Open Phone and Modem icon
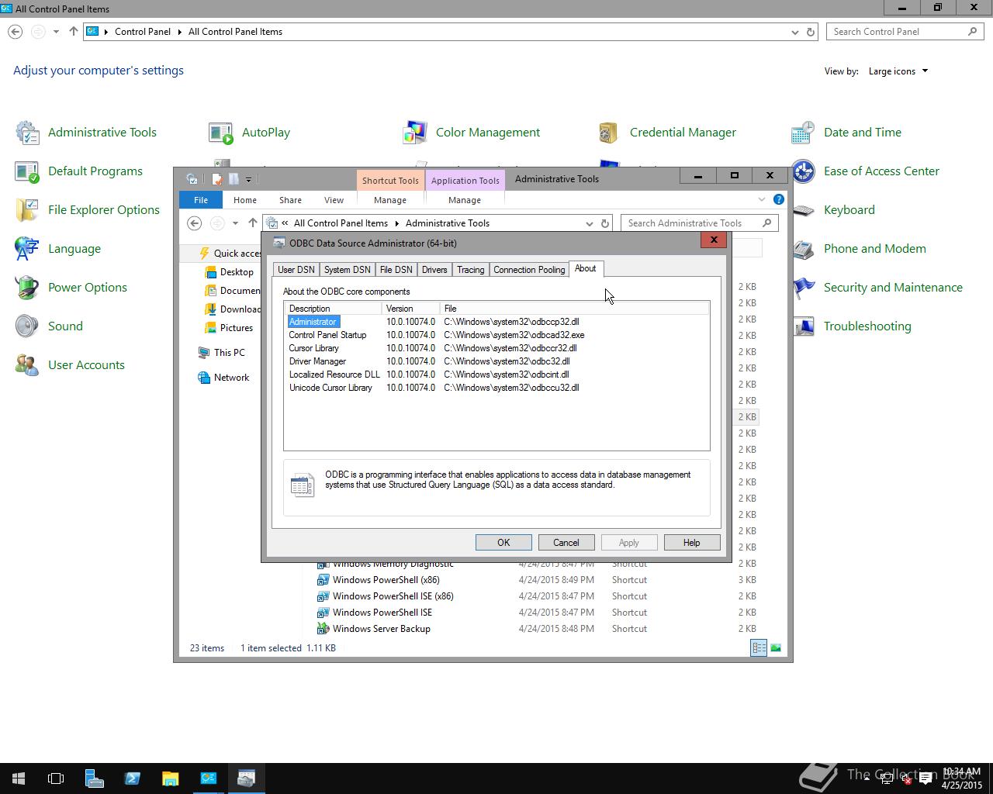 point(859,249)
